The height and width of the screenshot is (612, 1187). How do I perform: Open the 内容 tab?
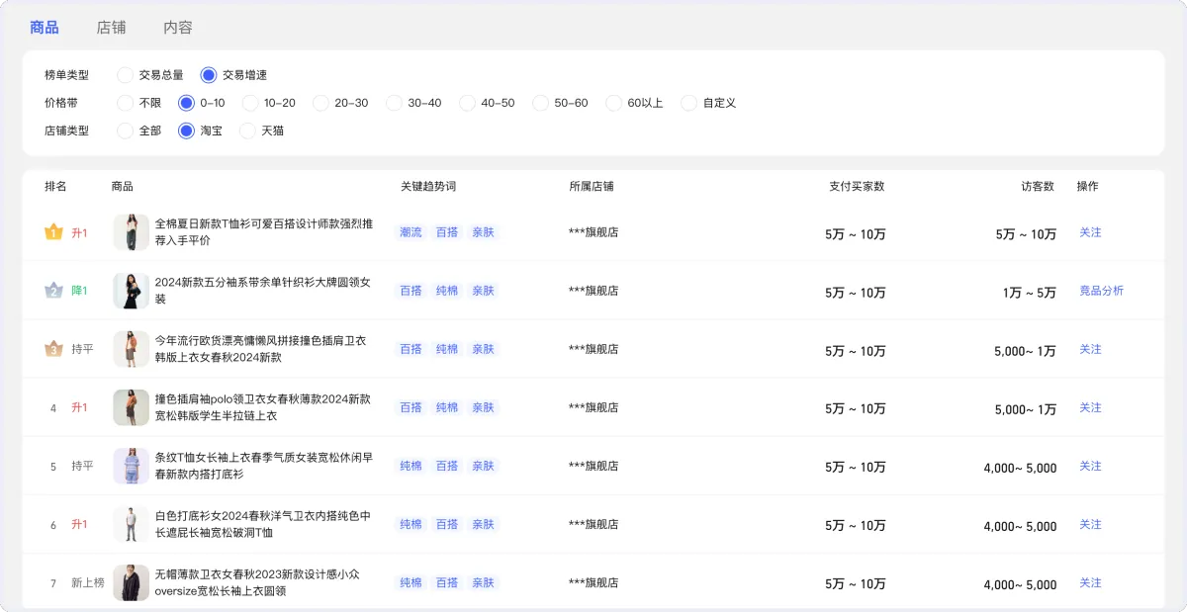click(178, 28)
